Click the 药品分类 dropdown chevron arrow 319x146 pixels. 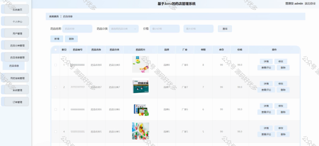[x=135, y=29]
